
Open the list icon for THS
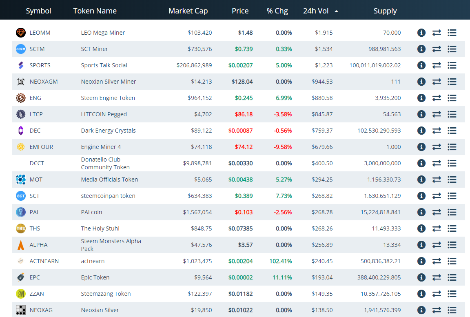click(452, 228)
